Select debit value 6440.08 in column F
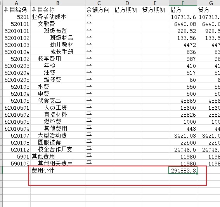The width and height of the screenshot is (220, 207). coord(183,24)
